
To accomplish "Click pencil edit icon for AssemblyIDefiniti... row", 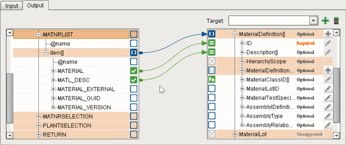I will pos(328,107).
